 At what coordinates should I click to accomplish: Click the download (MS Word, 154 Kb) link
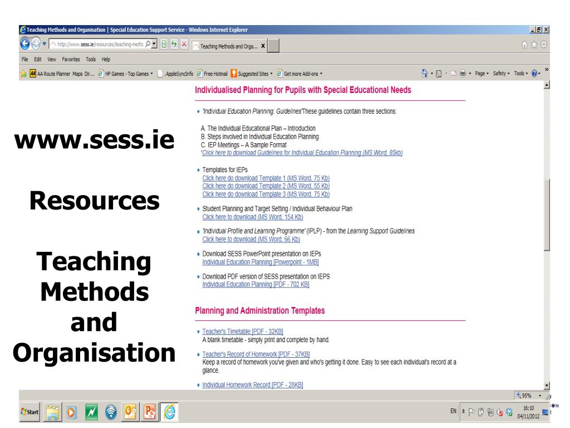pos(253,217)
